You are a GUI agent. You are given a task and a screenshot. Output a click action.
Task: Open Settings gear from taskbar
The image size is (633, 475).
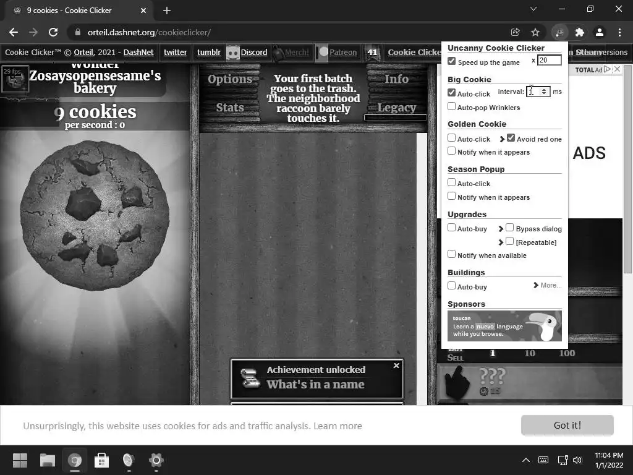tap(156, 460)
